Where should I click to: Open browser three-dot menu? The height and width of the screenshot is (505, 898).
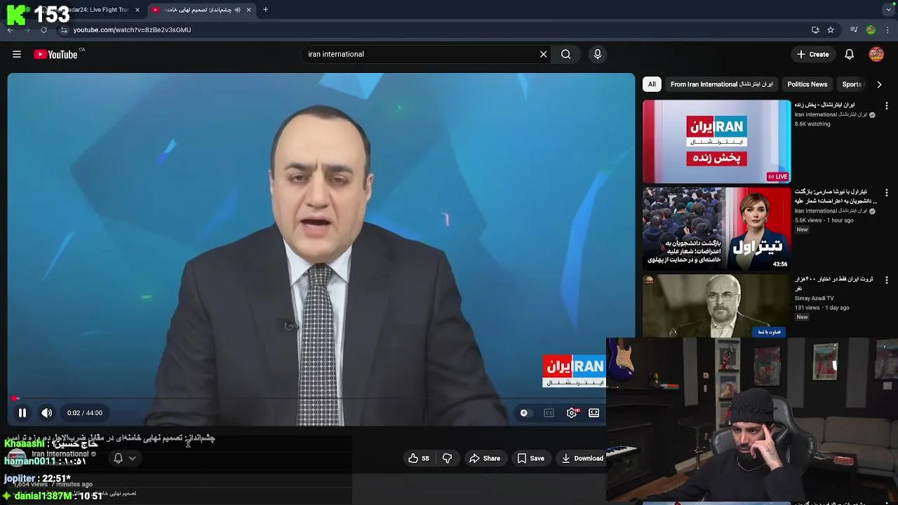888,30
